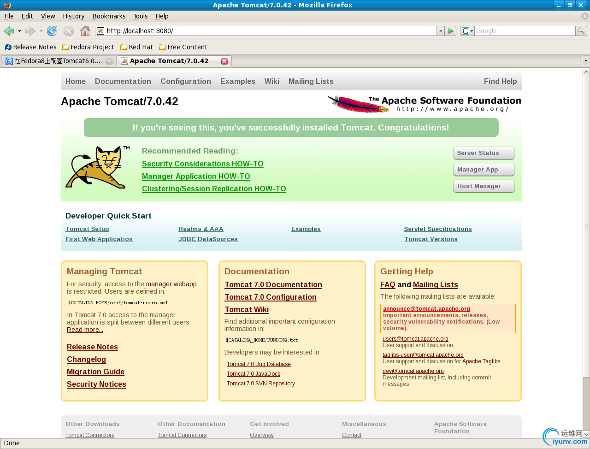
Task: Click the Back arrow button
Action: (9, 31)
